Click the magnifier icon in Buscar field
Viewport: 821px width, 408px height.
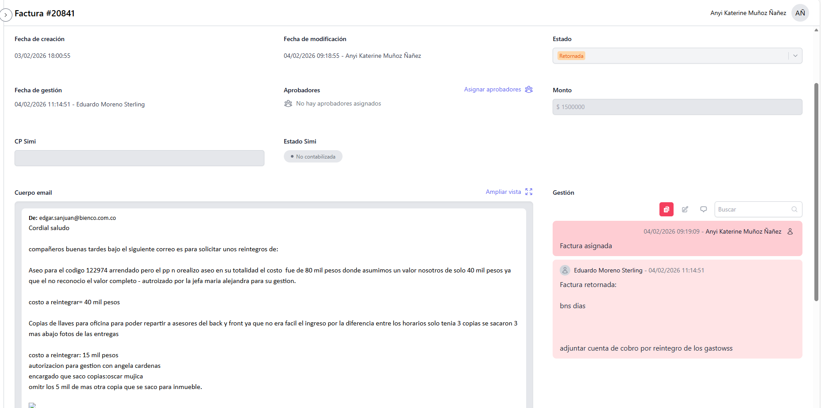pyautogui.click(x=794, y=209)
